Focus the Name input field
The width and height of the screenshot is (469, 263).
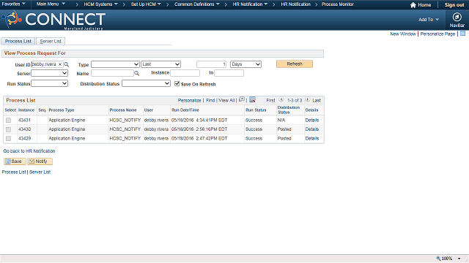112,73
